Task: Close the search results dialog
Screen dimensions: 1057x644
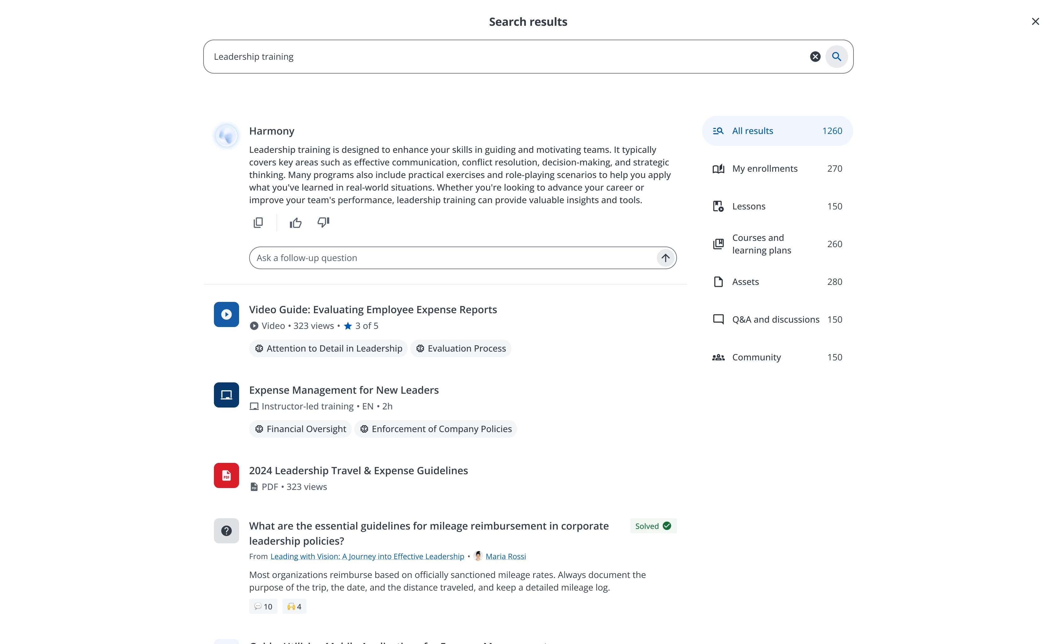Action: pyautogui.click(x=1035, y=21)
